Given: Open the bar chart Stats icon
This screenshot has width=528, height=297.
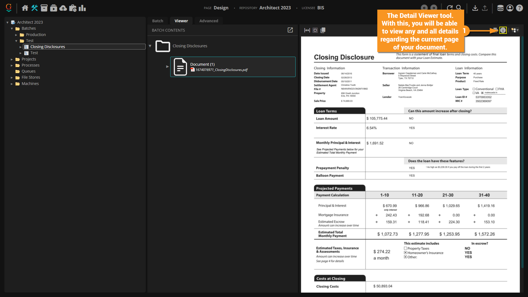Looking at the screenshot, I should (x=82, y=8).
